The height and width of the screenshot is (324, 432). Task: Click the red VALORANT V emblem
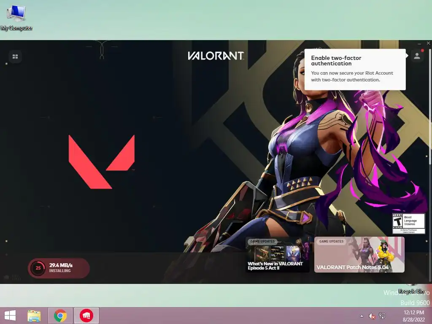click(x=102, y=162)
